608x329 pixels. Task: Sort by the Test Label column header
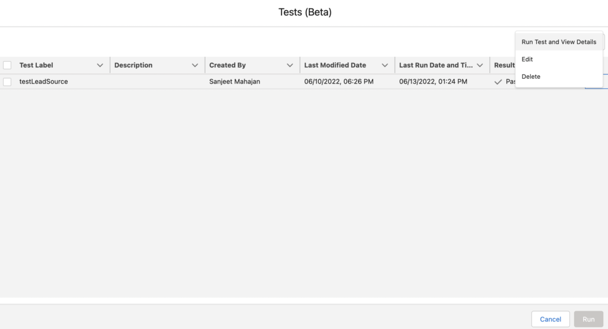36,65
